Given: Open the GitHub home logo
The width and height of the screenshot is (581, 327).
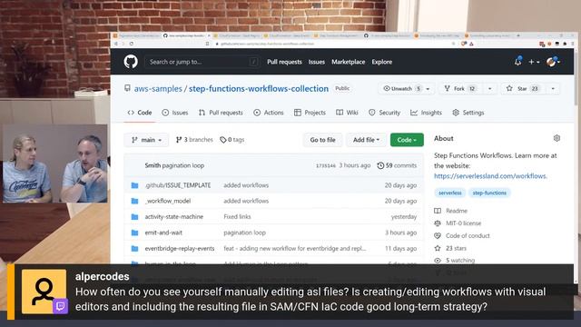Looking at the screenshot, I should tap(131, 62).
